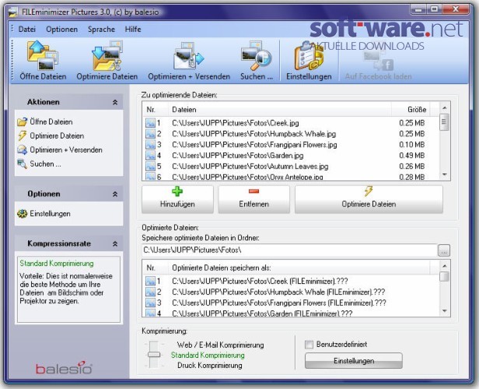Screen dimensions: 479x389
Task: Click the Größe column header
Action: 411,110
